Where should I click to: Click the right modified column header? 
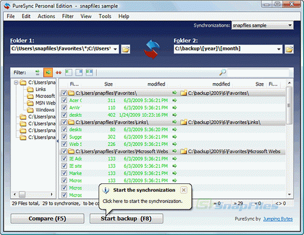click(x=221, y=84)
